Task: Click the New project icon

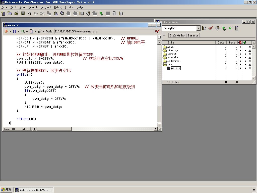Action: coord(10,14)
